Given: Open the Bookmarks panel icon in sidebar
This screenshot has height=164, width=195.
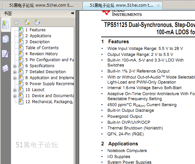Looking at the screenshot, I should tap(5, 24).
